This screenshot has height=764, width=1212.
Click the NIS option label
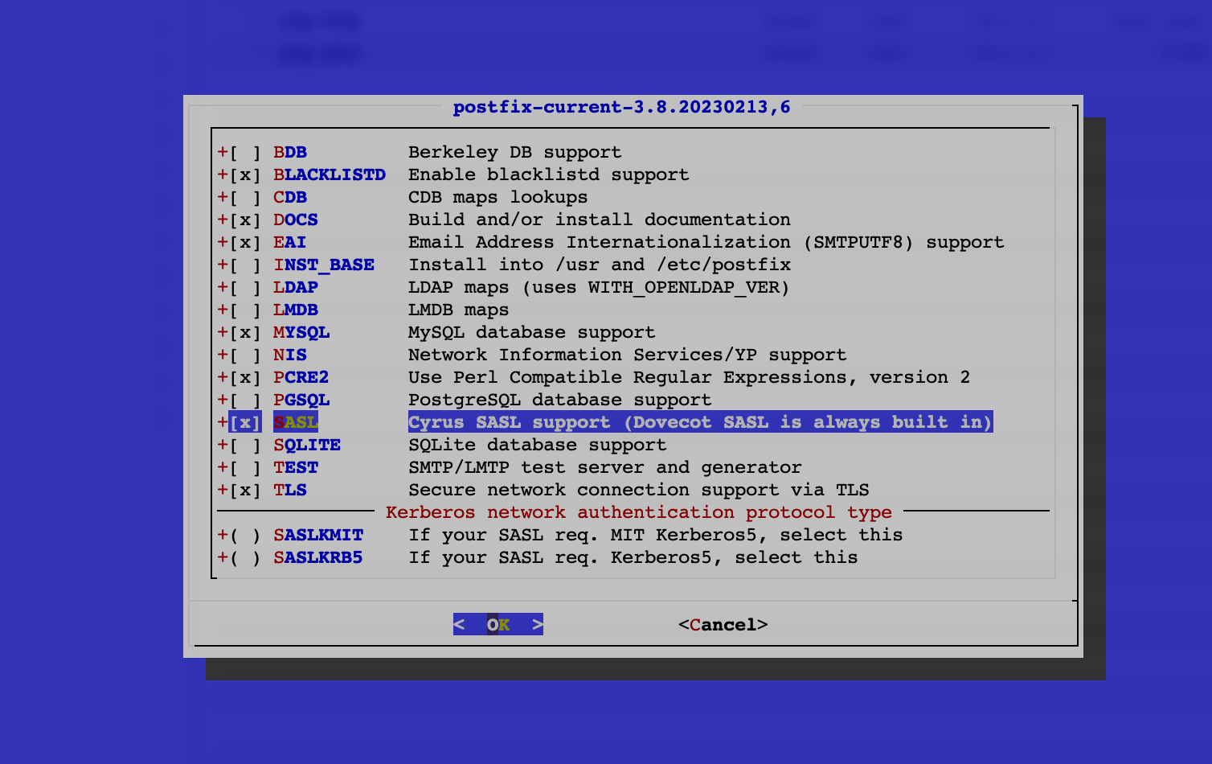click(x=289, y=355)
